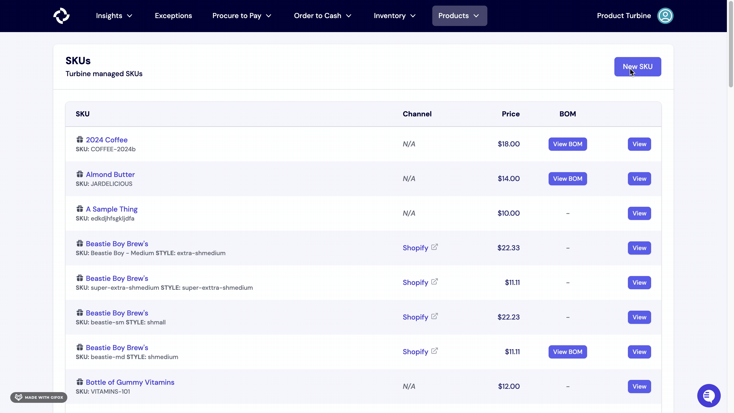The height and width of the screenshot is (413, 734).
Task: Click the New SKU button
Action: point(638,66)
